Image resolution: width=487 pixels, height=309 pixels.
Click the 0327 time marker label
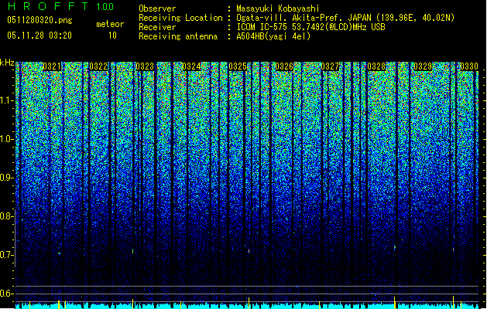tap(330, 66)
